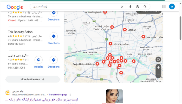Open Tak Beauty Salon listing title

pyautogui.click(x=20, y=32)
